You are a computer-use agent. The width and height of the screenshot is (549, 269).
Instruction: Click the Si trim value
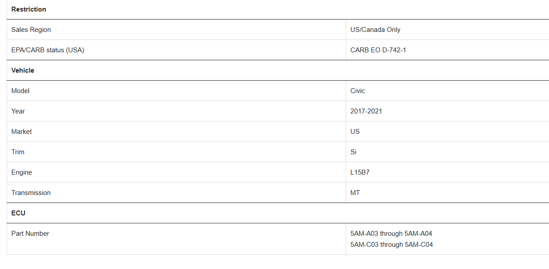click(x=353, y=152)
